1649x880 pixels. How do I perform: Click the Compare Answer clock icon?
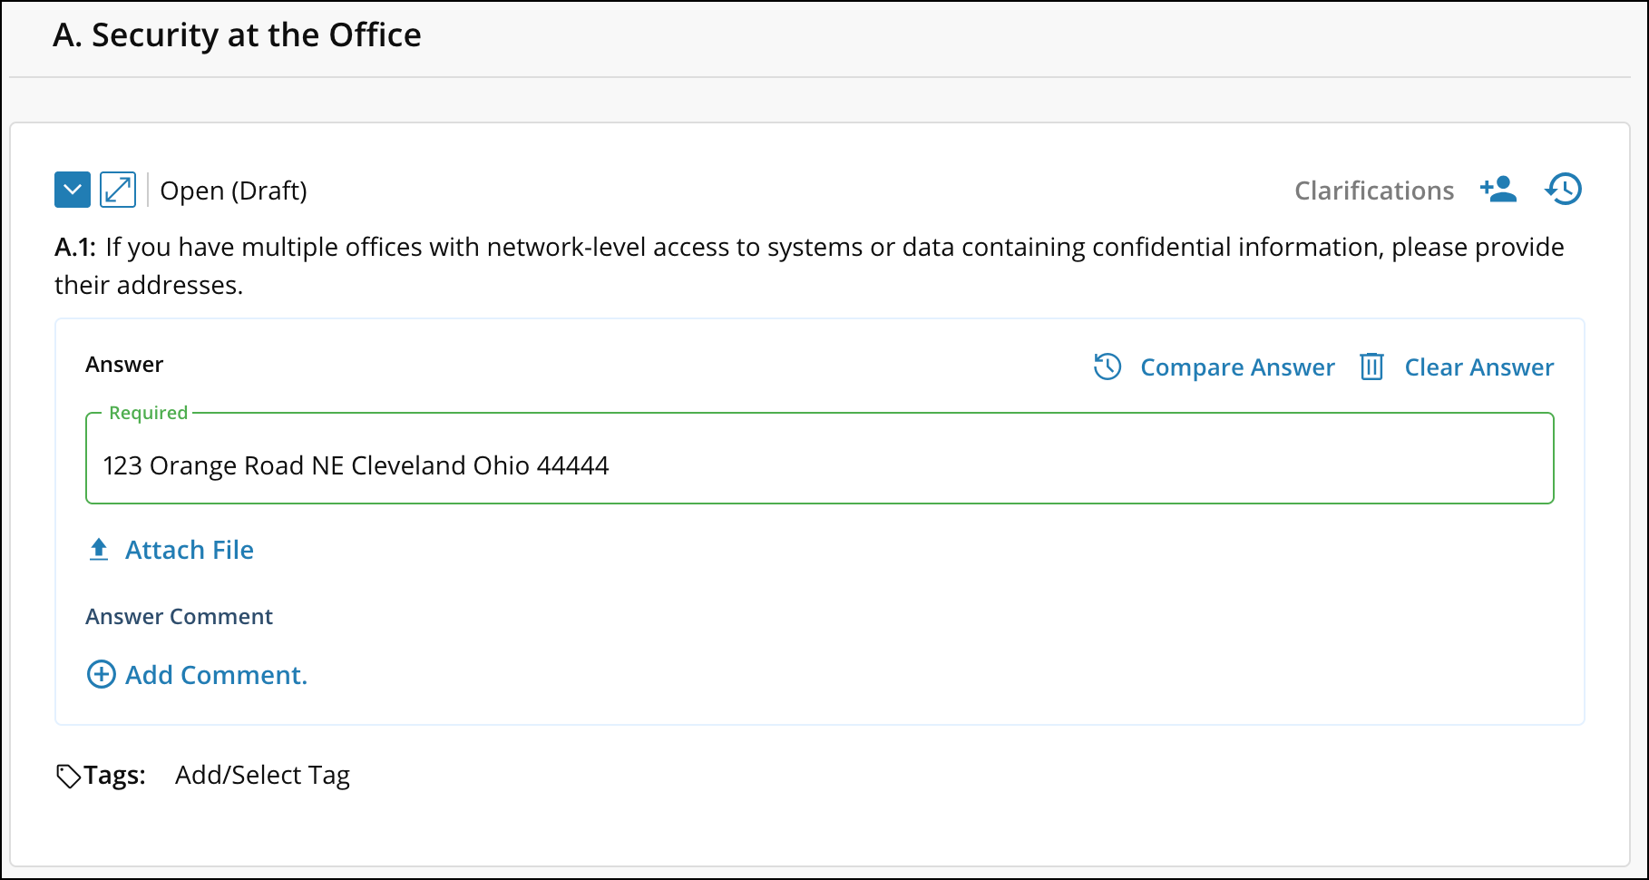(x=1107, y=367)
